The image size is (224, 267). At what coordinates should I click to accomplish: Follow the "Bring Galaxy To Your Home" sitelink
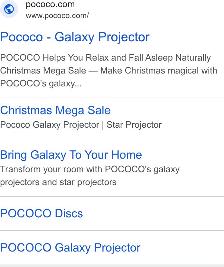(x=71, y=155)
